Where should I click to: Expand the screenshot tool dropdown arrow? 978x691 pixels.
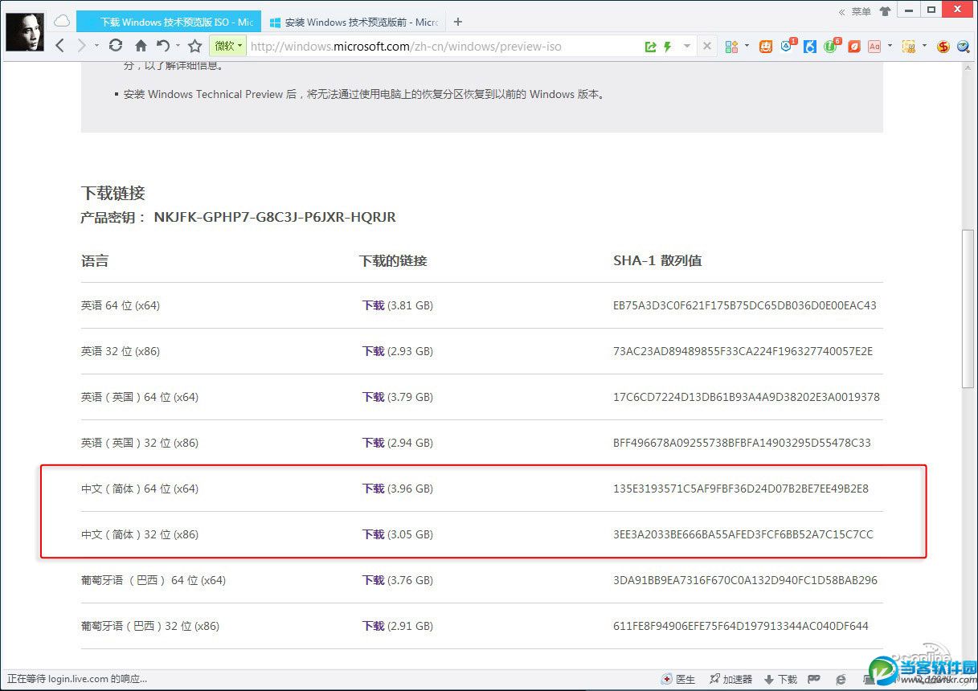[x=924, y=47]
